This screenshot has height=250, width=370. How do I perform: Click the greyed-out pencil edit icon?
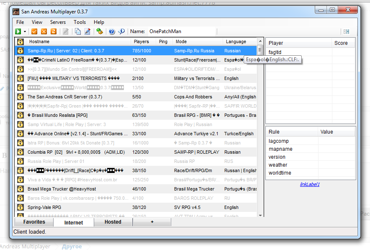66,31
